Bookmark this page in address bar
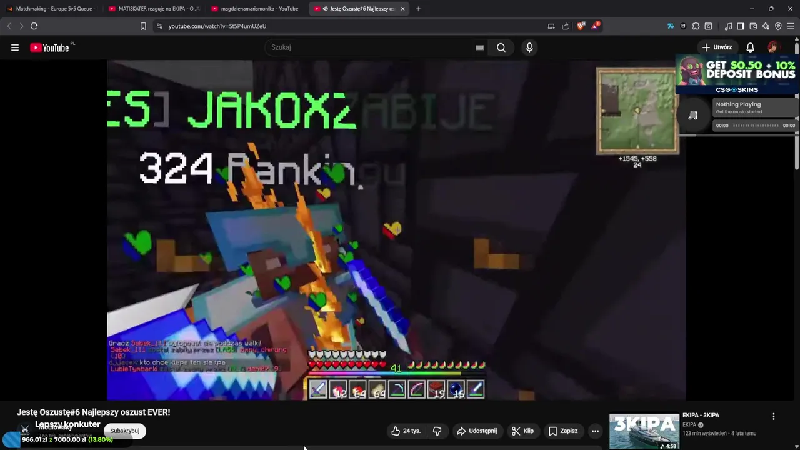800x450 pixels. tap(143, 26)
